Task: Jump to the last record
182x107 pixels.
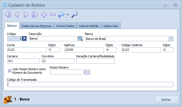Action: click(x=35, y=15)
